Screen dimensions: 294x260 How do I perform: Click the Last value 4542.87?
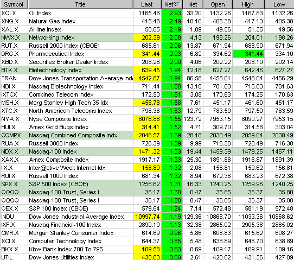click(147, 78)
